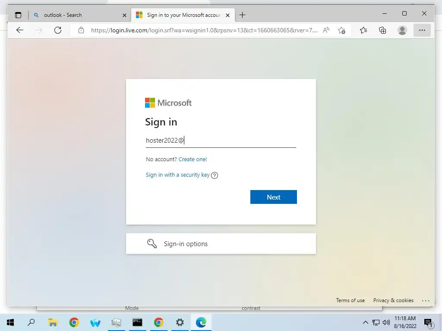Open first Chrome icon on taskbar
Screen dimensions: 442x331
[x=74, y=322]
